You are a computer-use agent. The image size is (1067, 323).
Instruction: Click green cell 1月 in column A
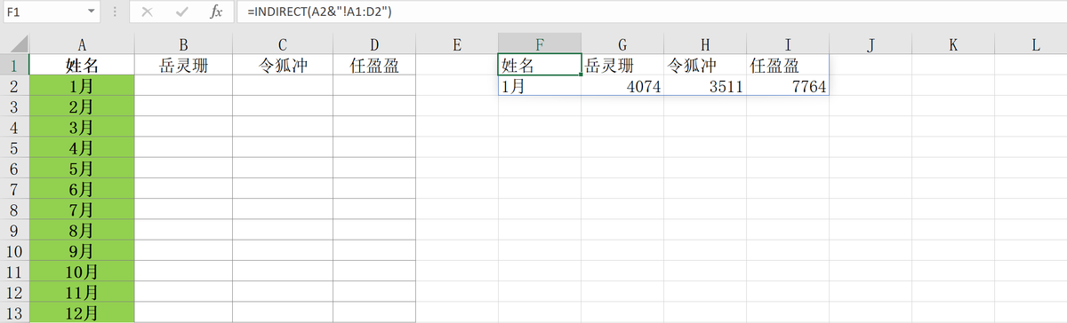pyautogui.click(x=82, y=86)
